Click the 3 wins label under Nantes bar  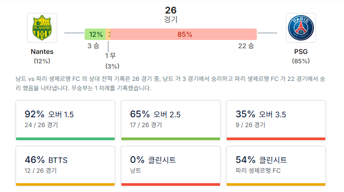pos(93,46)
